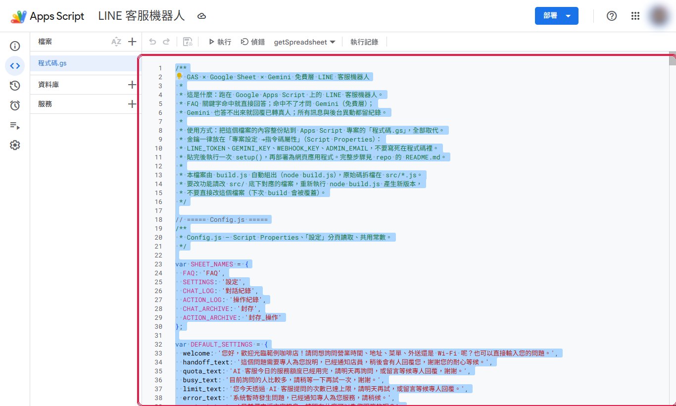The height and width of the screenshot is (406, 676).
Task: Add a service with plus icon
Action: point(132,104)
